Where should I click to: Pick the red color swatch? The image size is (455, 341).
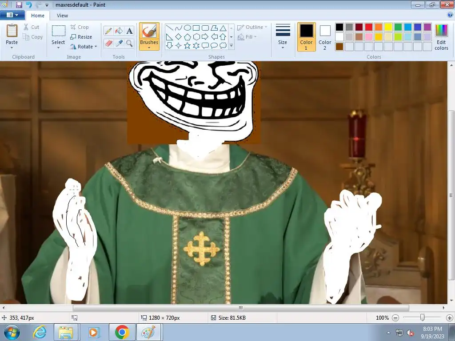point(369,27)
